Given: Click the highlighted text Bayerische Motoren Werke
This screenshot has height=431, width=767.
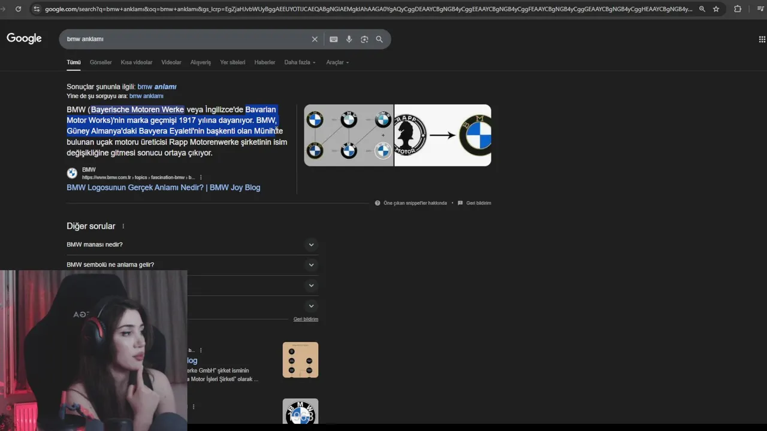Looking at the screenshot, I should [x=138, y=110].
